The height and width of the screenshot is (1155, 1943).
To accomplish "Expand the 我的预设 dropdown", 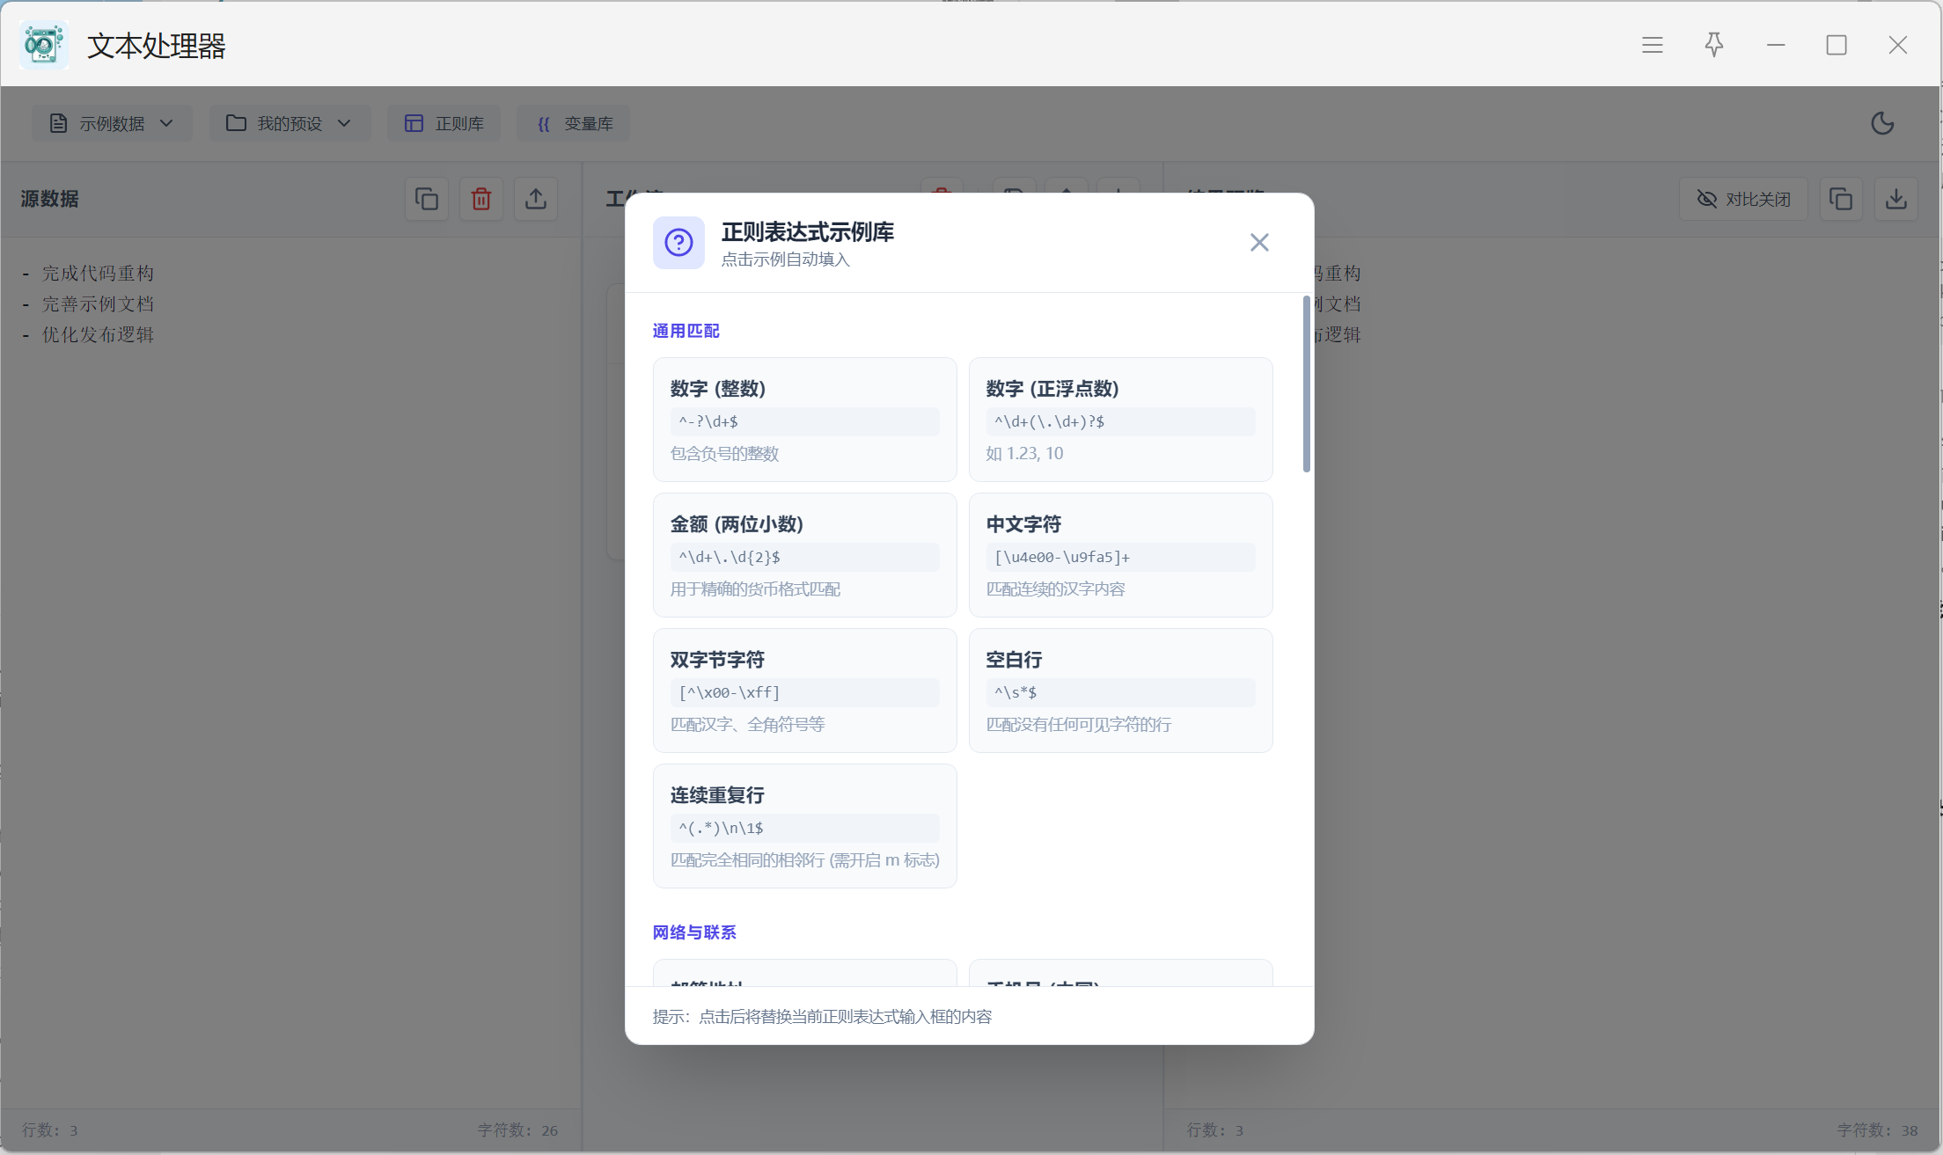I will pos(290,124).
